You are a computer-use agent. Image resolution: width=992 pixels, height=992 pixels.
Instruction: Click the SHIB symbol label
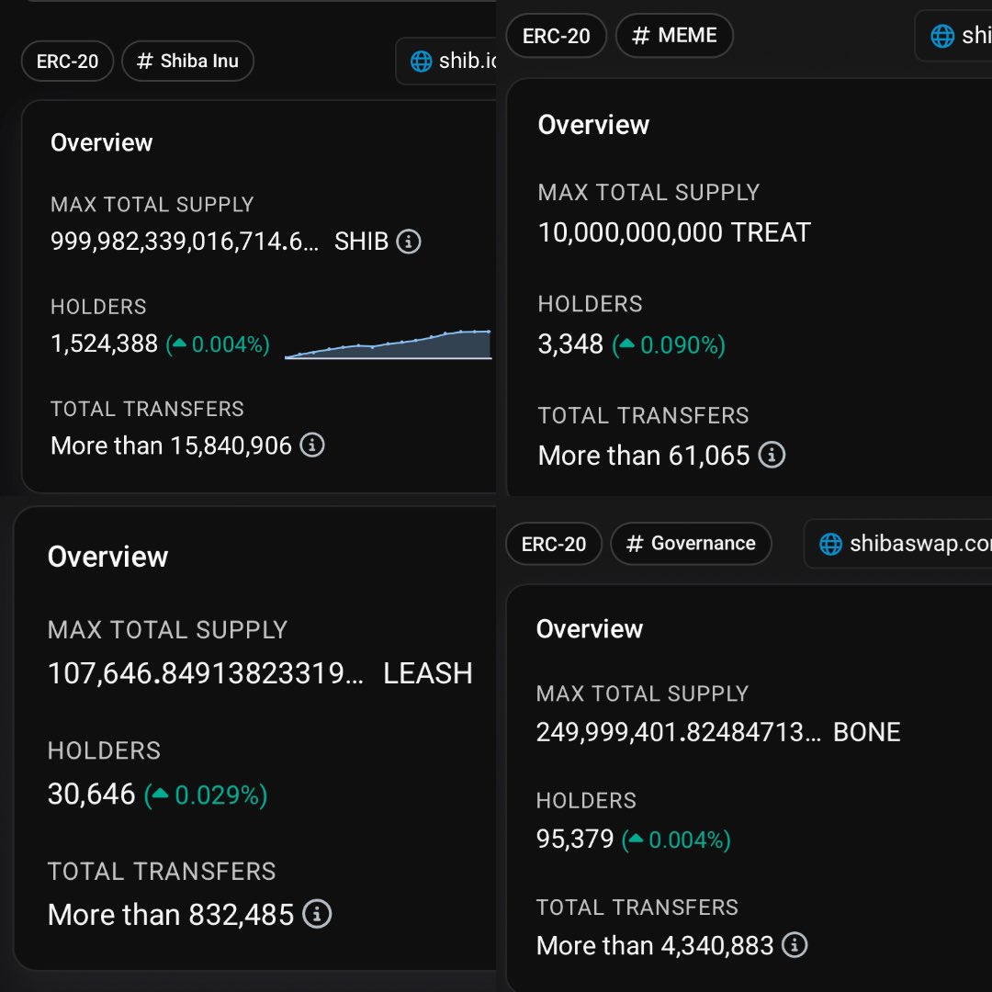tap(361, 242)
